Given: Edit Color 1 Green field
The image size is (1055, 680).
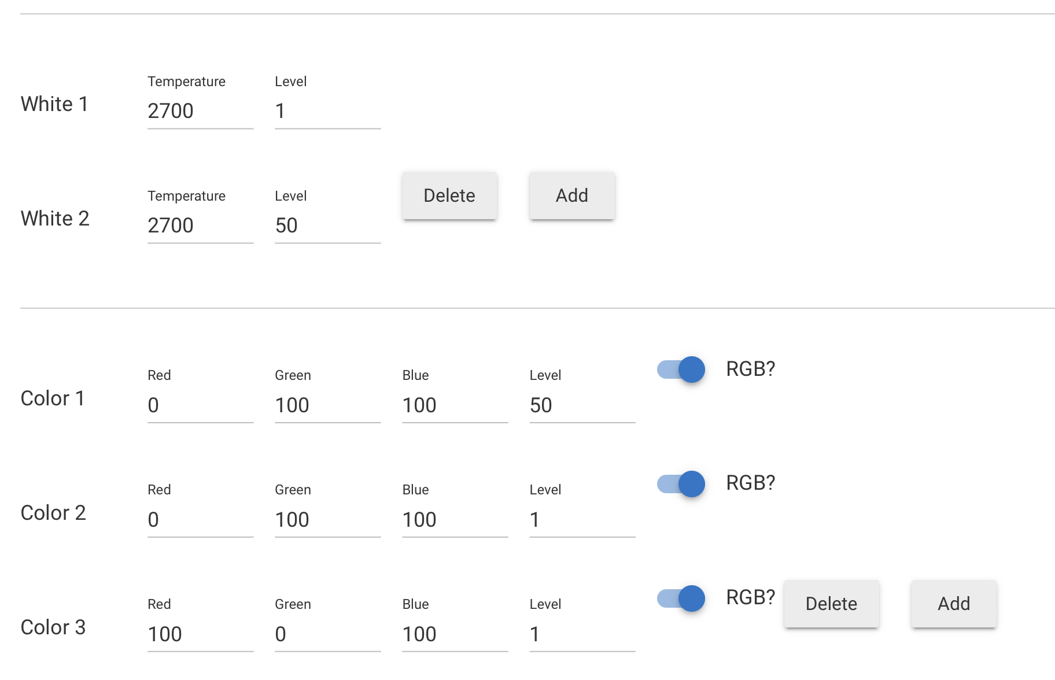Looking at the screenshot, I should pos(328,405).
